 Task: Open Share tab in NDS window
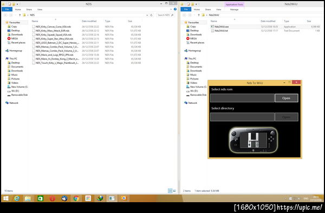coord(29,10)
